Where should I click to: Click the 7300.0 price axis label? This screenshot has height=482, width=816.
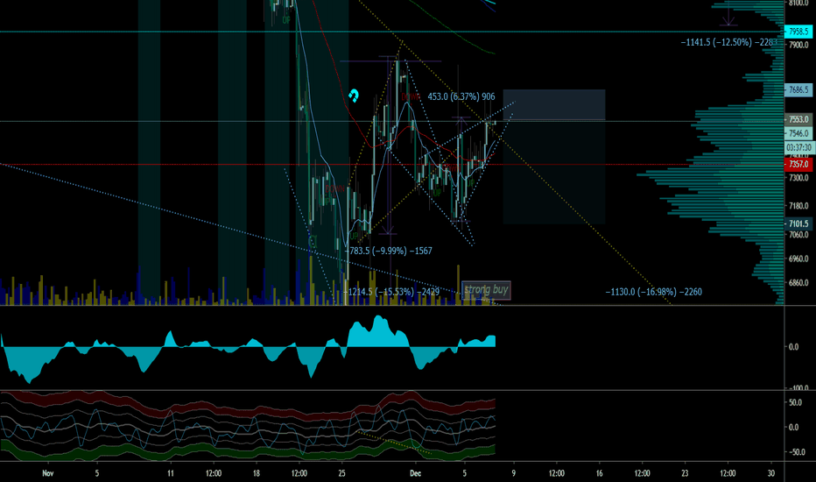[798, 178]
